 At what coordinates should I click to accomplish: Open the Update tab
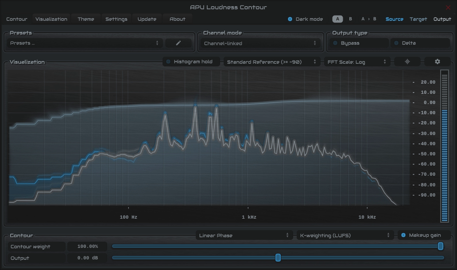click(x=147, y=19)
